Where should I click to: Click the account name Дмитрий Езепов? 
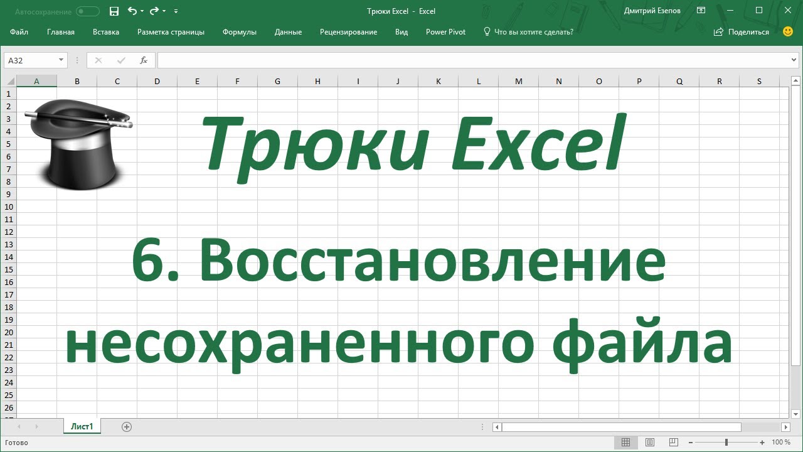click(652, 11)
